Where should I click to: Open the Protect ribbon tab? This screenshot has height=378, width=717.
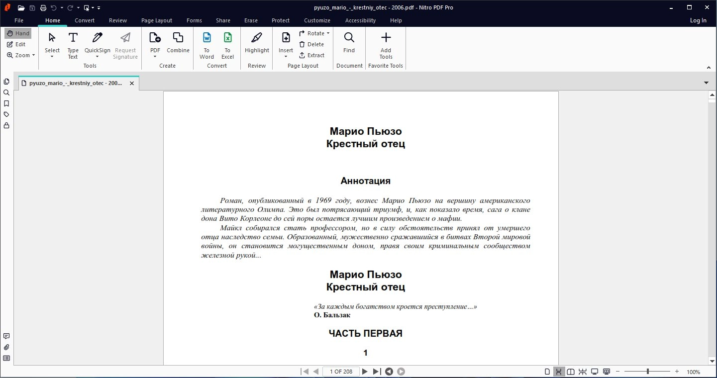[281, 20]
